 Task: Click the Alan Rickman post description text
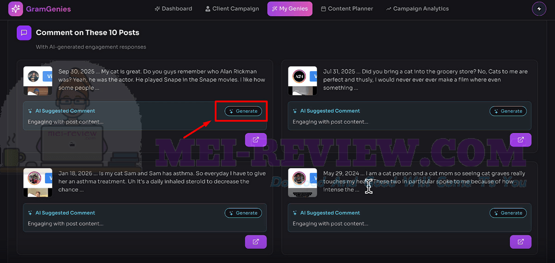coord(162,80)
